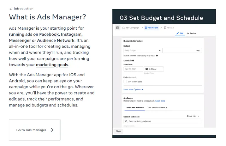Click the Search existing audiences field
This screenshot has width=226, height=146.
pyautogui.click(x=162, y=121)
